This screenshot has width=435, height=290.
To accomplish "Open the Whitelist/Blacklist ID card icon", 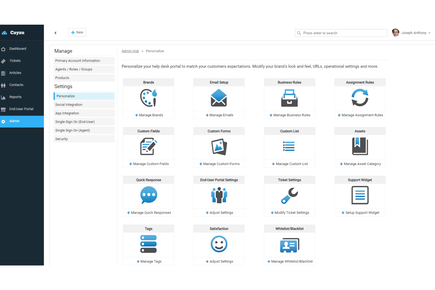I will pos(290,245).
